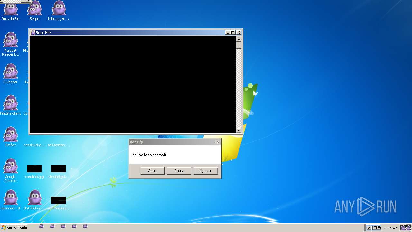
Task: Select the distribution... desktop file icon
Action: click(x=34, y=200)
